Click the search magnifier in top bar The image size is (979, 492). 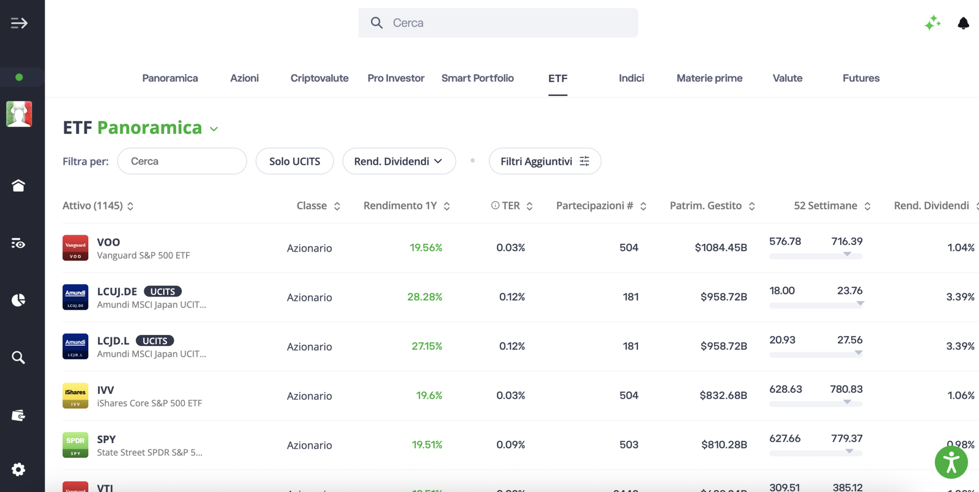tap(377, 23)
